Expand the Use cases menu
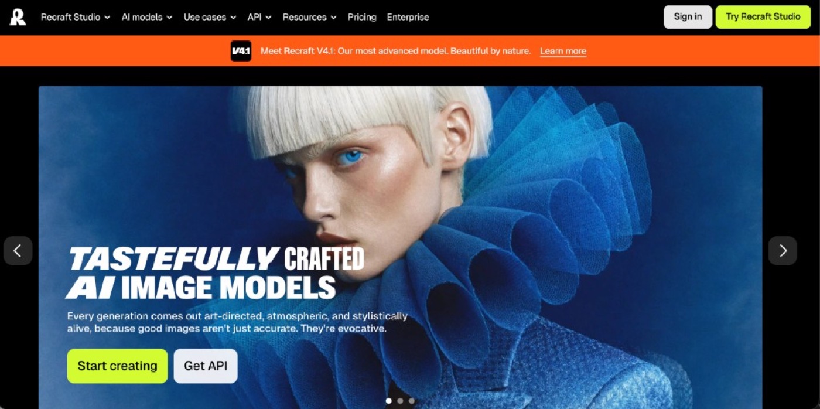Viewport: 820px width, 409px height. click(x=210, y=17)
